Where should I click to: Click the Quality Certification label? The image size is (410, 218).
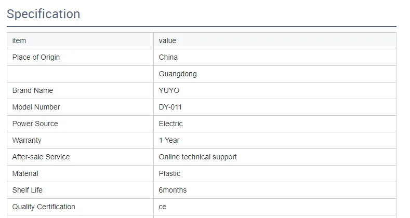(x=44, y=207)
